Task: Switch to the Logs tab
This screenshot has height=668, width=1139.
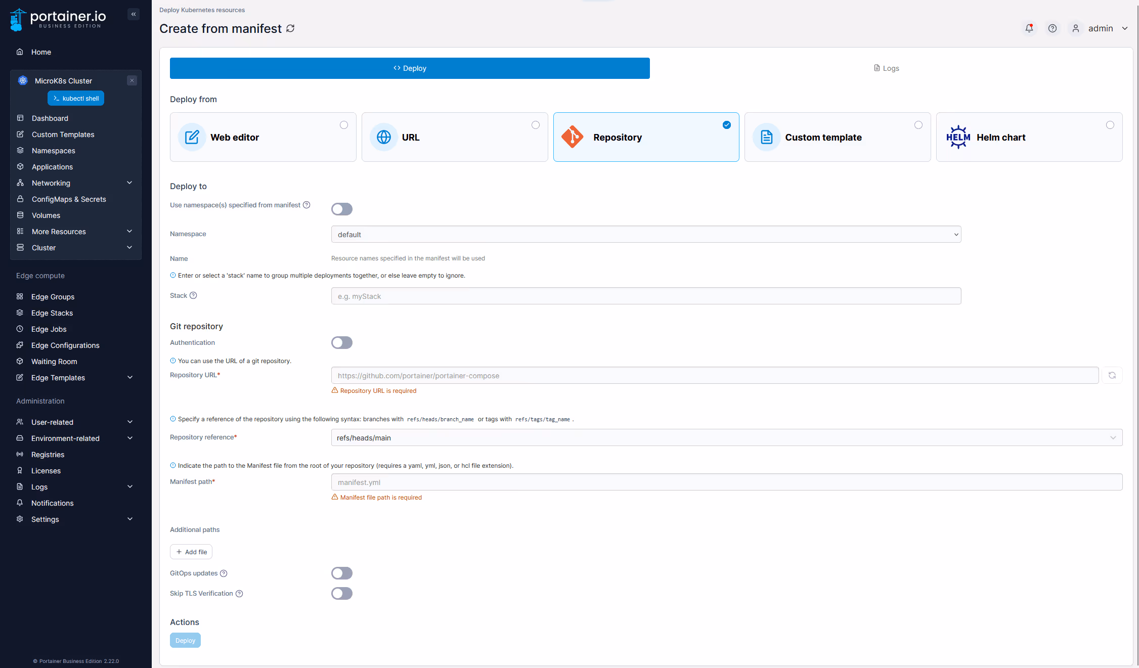Action: click(886, 68)
